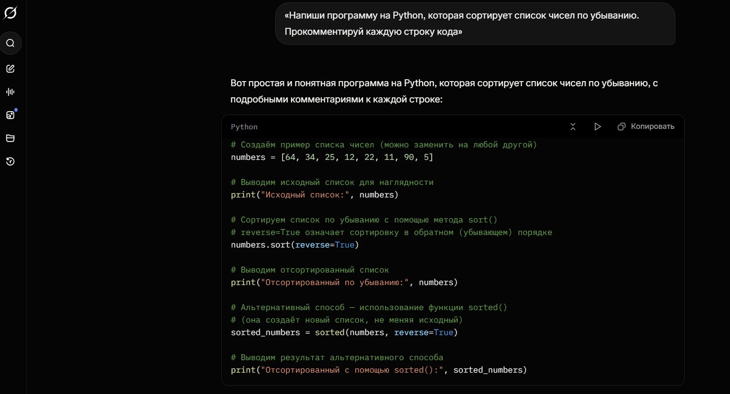Click the line "sorted_numbers = sorted(numbers, reverse=True)"
The width and height of the screenshot is (730, 394).
point(344,332)
